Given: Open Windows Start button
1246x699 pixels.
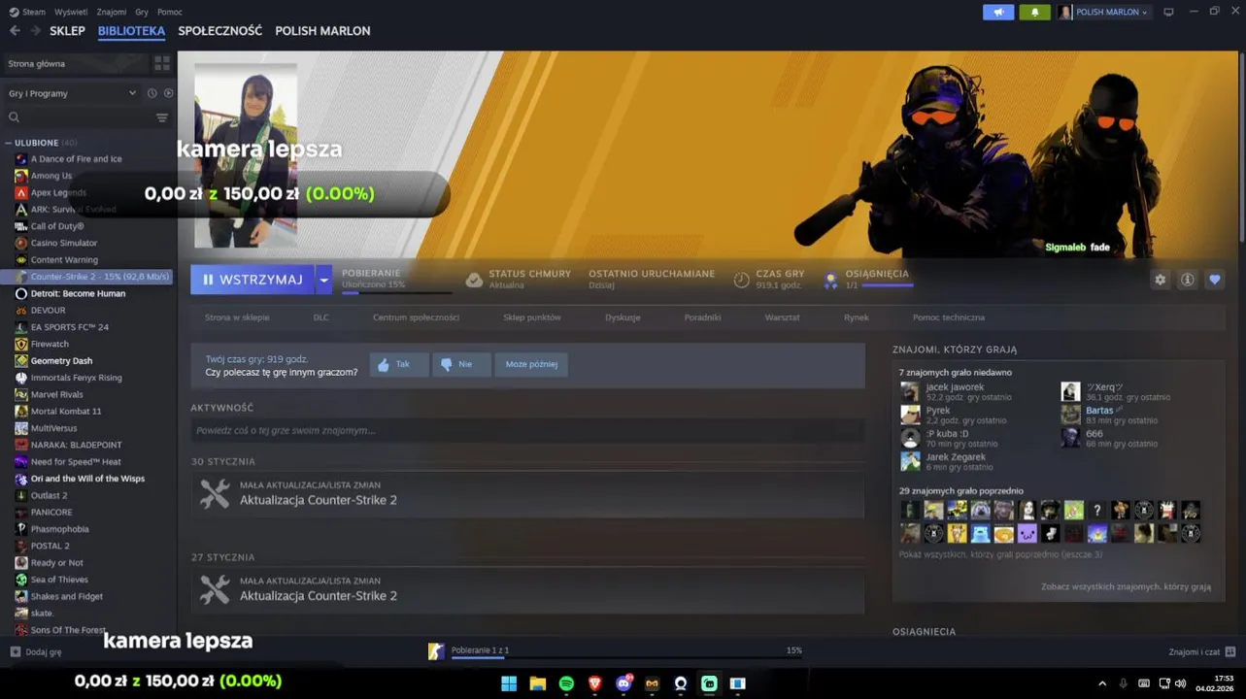Looking at the screenshot, I should coord(509,683).
